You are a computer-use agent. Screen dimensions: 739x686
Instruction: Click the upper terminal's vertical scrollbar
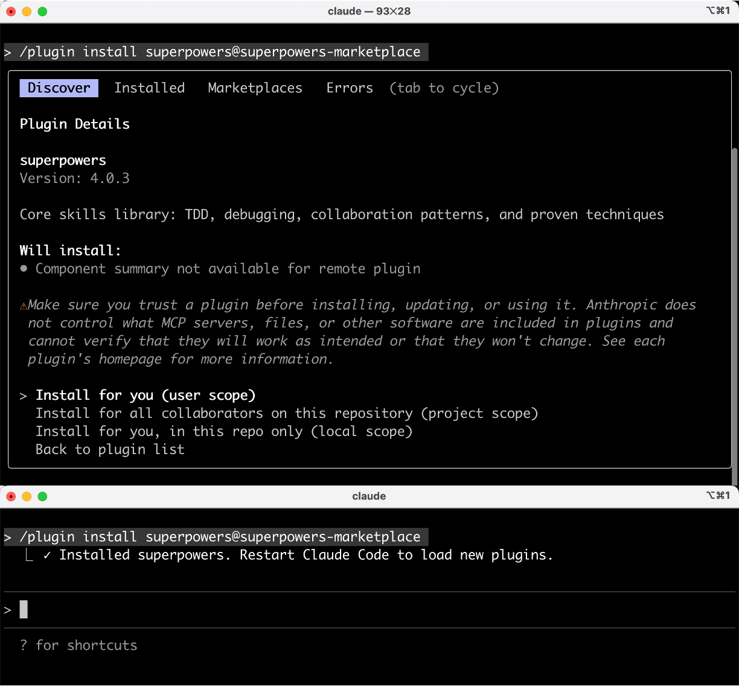(734, 302)
